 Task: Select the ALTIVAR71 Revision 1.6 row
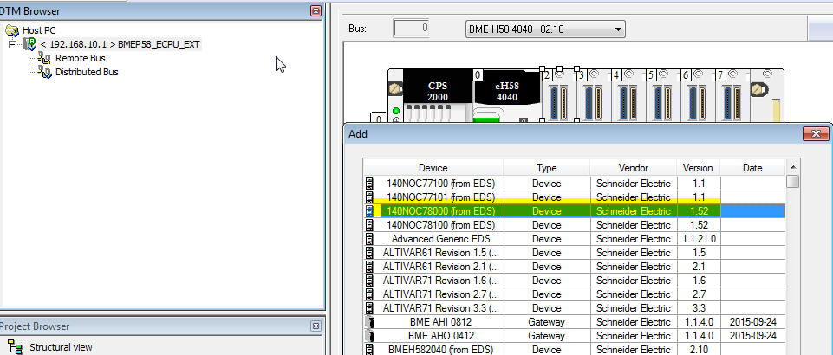[575, 281]
